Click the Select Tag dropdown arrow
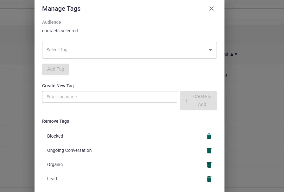284x192 pixels. point(210,50)
